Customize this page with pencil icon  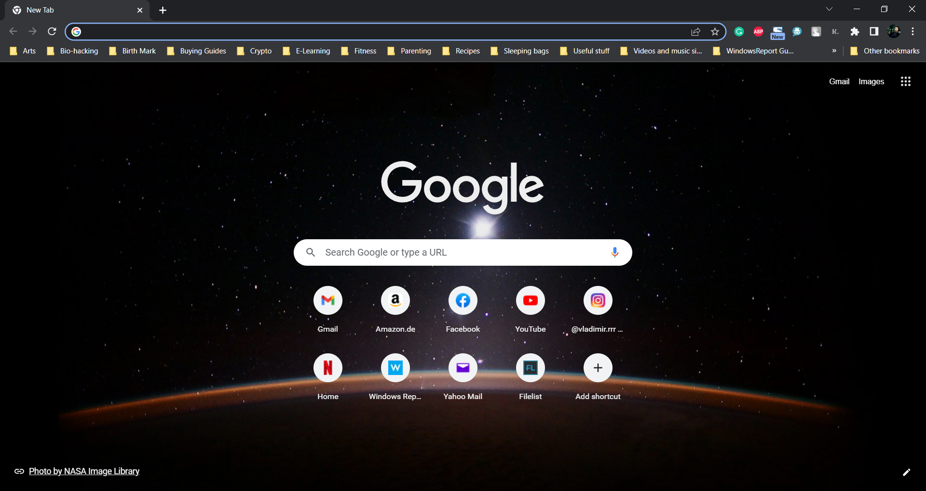click(906, 472)
